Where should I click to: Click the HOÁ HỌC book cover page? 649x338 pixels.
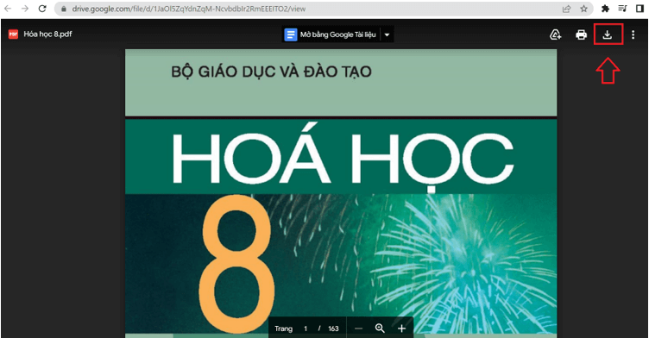[341, 193]
